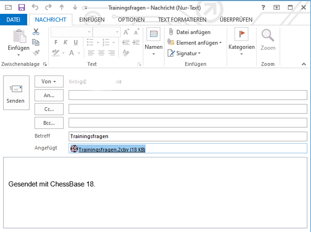Click the Datei anfügen paperclip button
Viewport: 311px width, 232px height.
(189, 32)
